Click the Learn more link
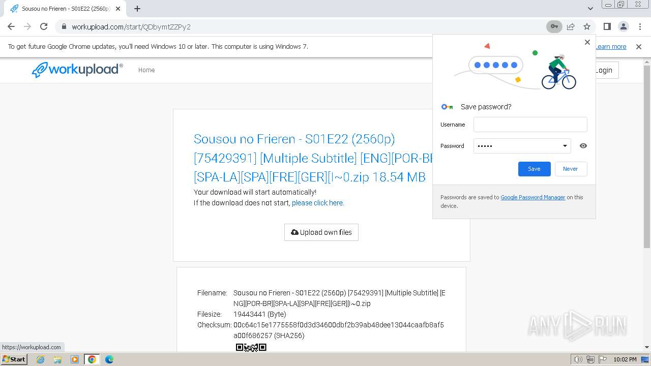This screenshot has height=366, width=651. 611,47
